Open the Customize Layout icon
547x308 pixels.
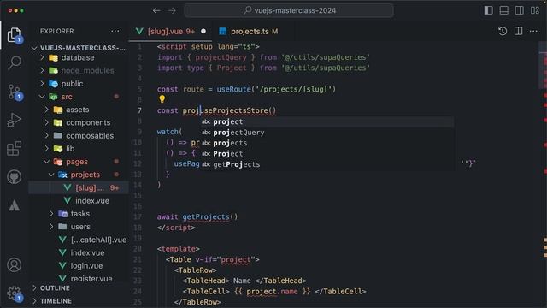[x=535, y=10]
